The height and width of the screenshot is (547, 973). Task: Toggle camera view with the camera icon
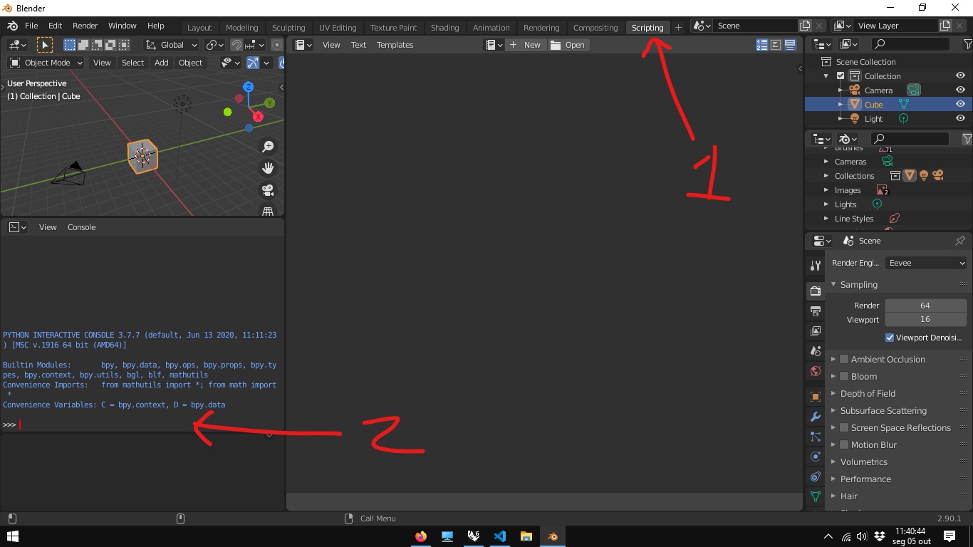pyautogui.click(x=268, y=190)
